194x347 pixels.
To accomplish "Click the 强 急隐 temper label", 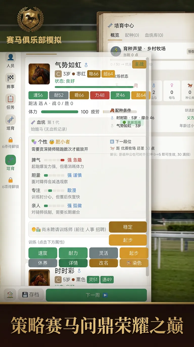I will 75,160.
